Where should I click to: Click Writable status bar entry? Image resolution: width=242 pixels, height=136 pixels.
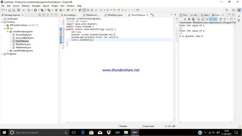coord(123,126)
